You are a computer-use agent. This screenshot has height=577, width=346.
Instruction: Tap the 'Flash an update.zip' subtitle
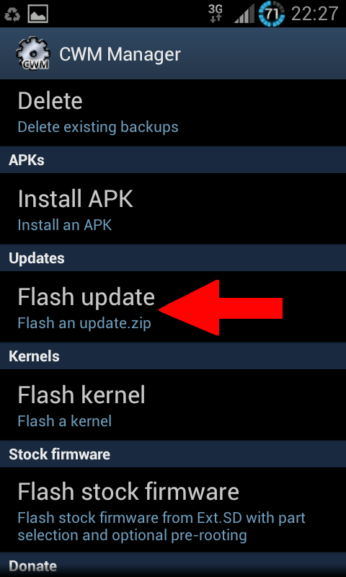pos(84,323)
